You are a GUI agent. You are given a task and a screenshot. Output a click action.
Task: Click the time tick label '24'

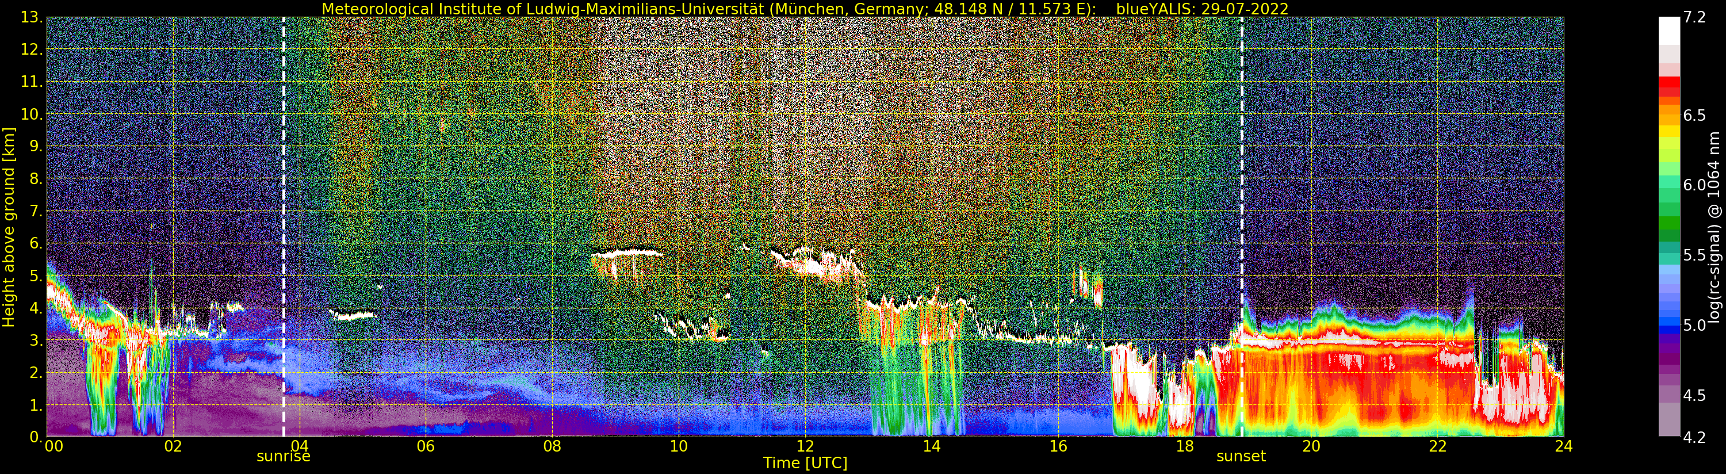(1564, 446)
